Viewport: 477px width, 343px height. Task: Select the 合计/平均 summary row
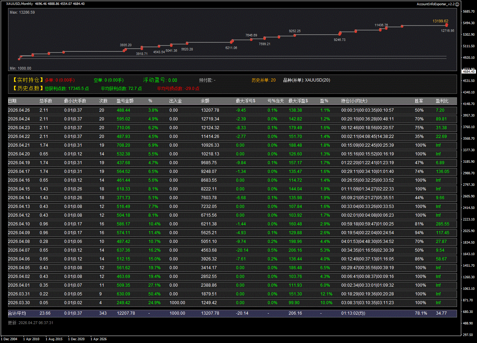[17, 313]
